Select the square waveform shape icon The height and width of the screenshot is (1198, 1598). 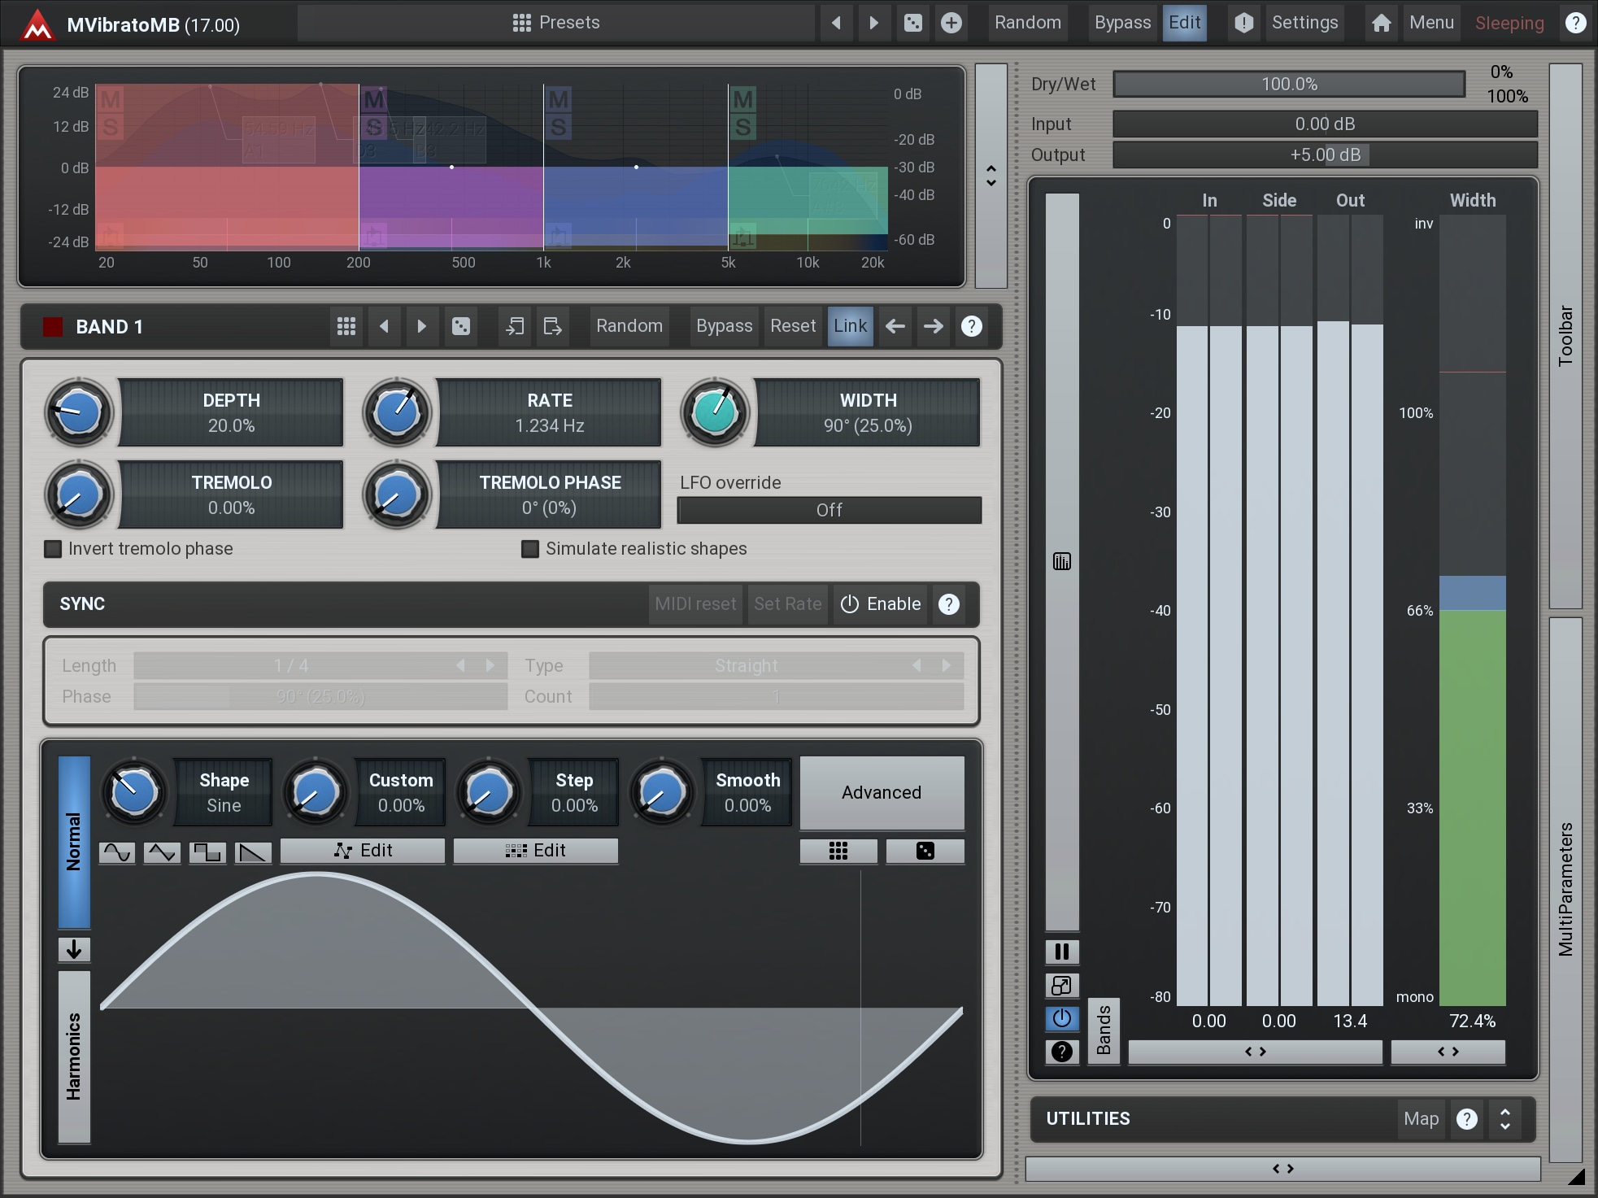coord(207,852)
